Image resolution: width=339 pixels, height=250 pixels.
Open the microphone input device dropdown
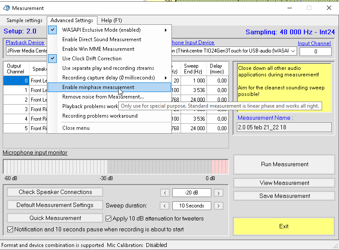click(293, 51)
